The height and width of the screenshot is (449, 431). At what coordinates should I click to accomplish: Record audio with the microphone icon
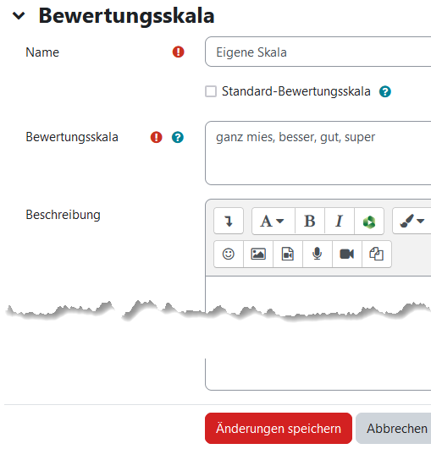[x=318, y=255]
